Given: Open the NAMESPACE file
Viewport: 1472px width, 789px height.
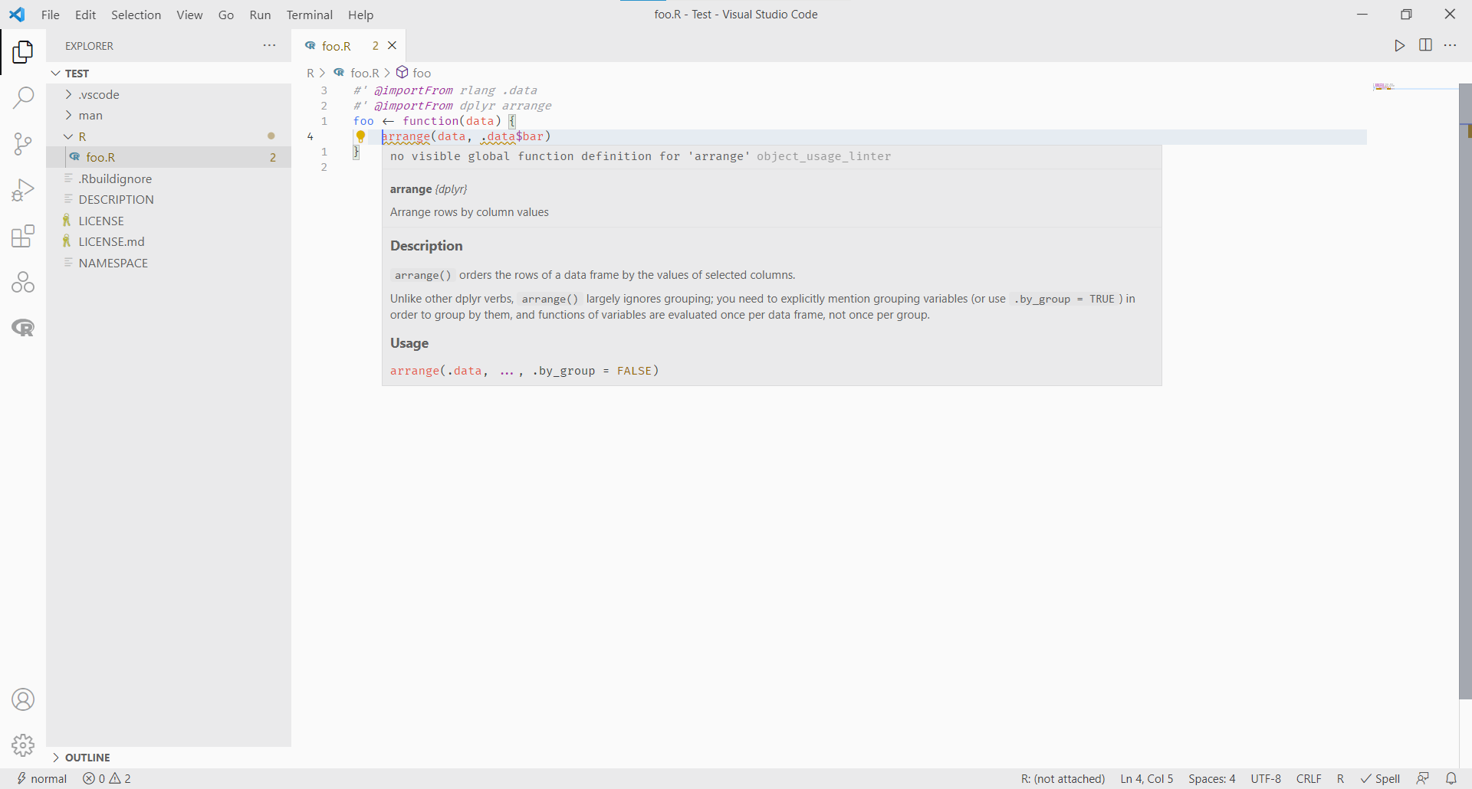Looking at the screenshot, I should pos(169,263).
